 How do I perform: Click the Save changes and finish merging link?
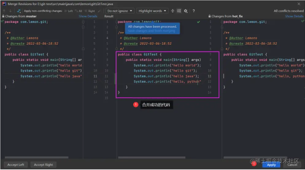[152, 31]
